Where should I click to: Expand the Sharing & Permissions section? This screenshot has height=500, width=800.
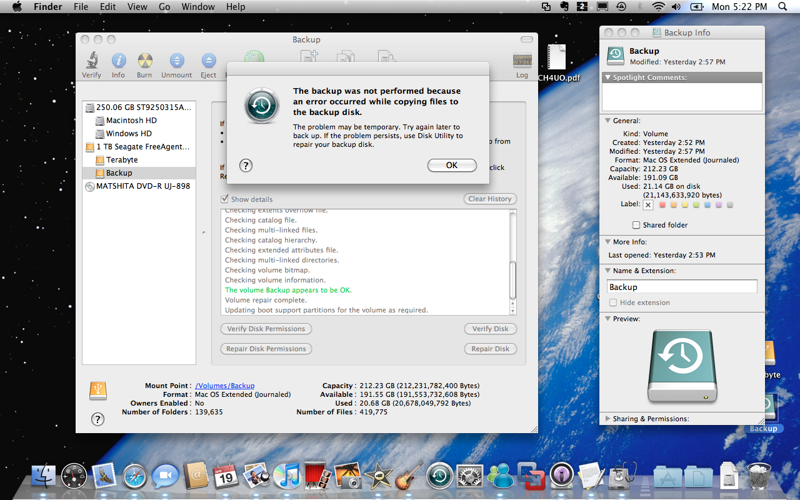click(x=607, y=419)
